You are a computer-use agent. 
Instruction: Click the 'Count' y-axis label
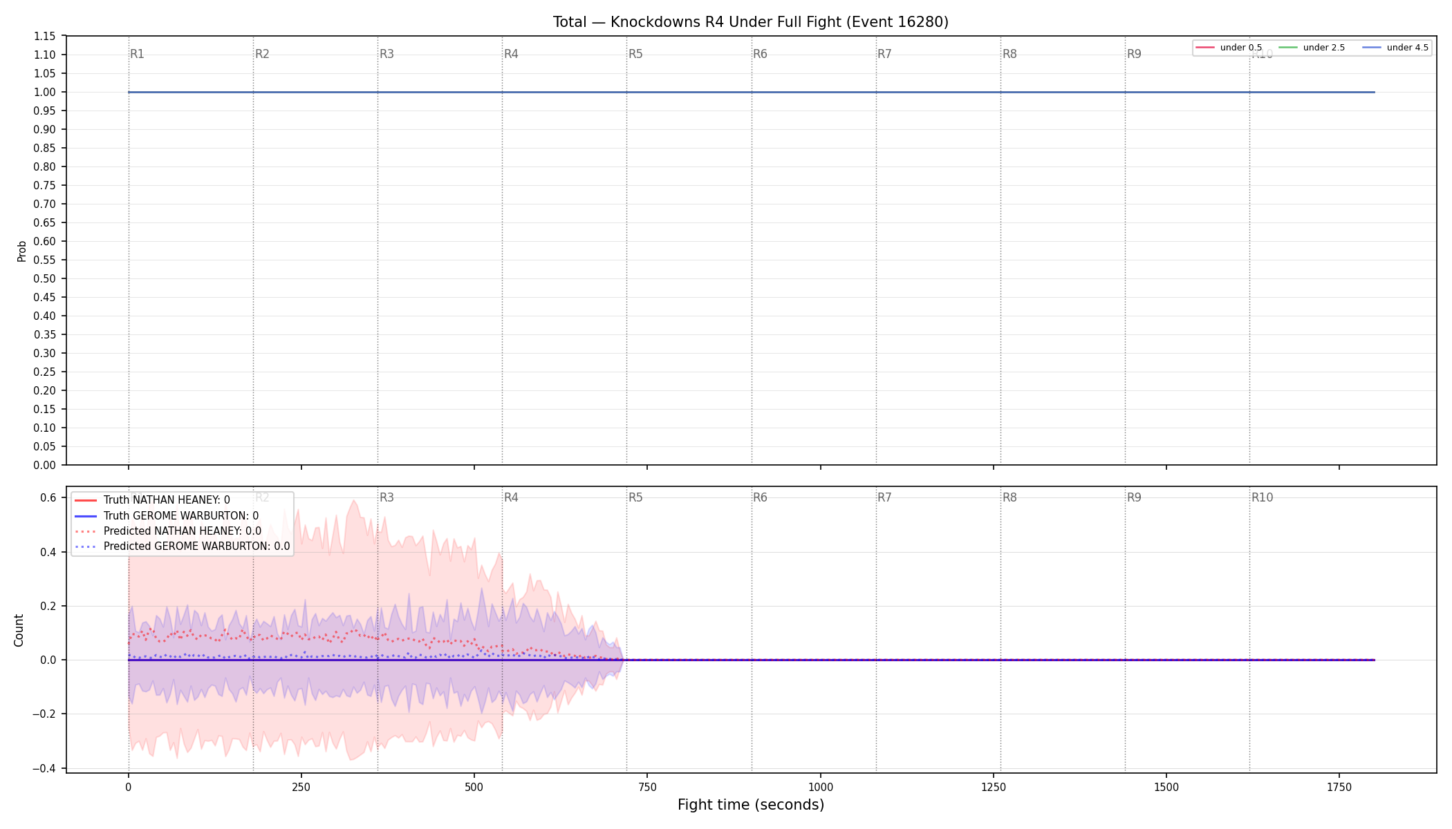tap(19, 630)
